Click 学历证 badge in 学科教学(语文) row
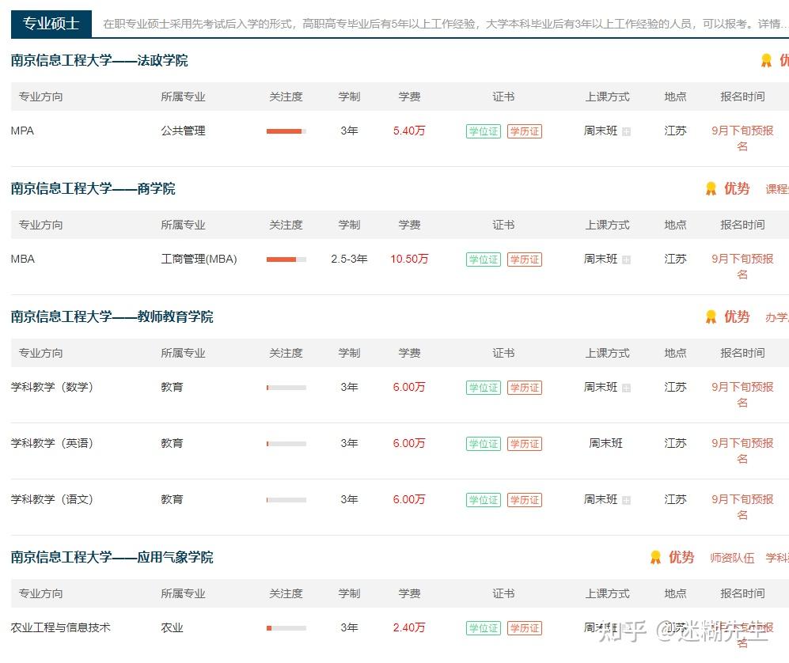This screenshot has height=663, width=789. [525, 500]
